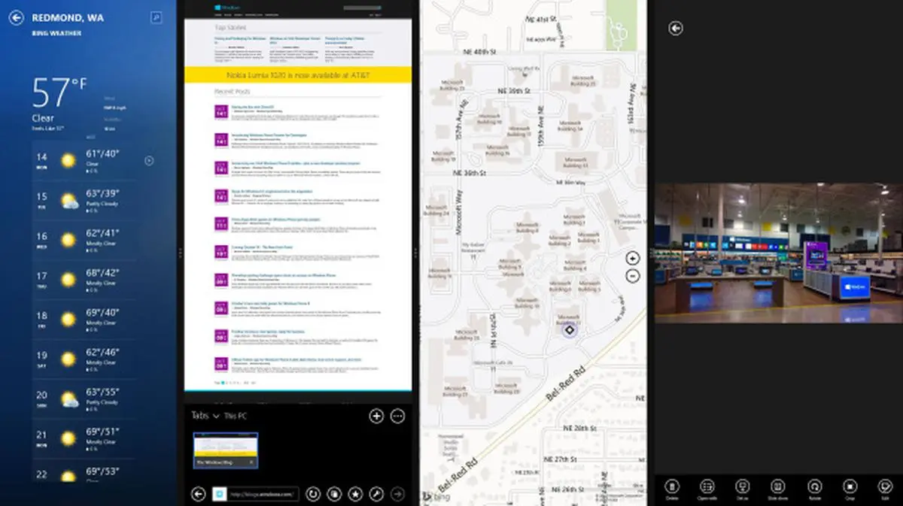Open the Nokia Lumia 1020 AT&T banner
This screenshot has width=903, height=506.
298,75
